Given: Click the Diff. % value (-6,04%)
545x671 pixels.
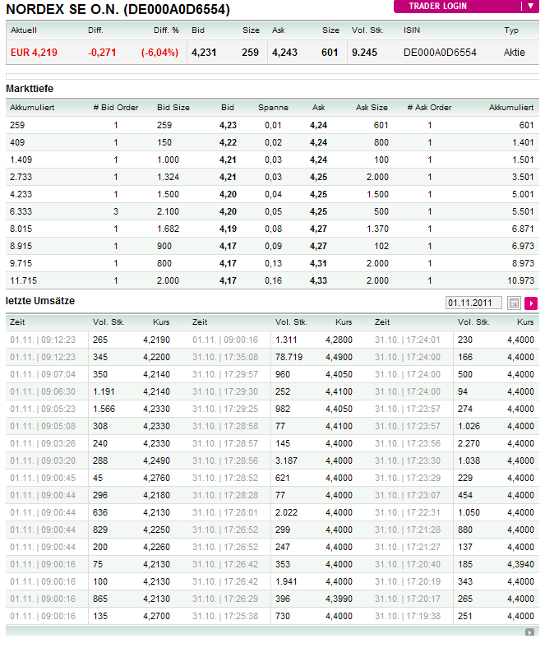Looking at the screenshot, I should pyautogui.click(x=159, y=53).
